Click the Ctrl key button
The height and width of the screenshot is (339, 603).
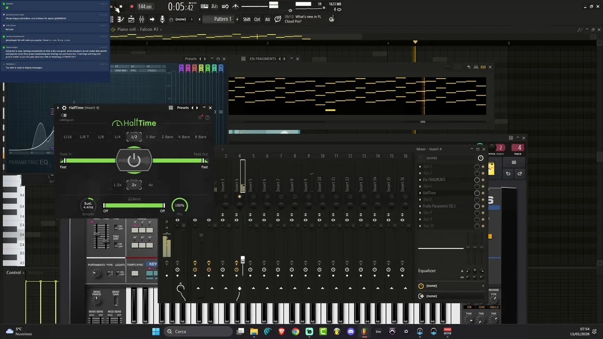pyautogui.click(x=257, y=19)
